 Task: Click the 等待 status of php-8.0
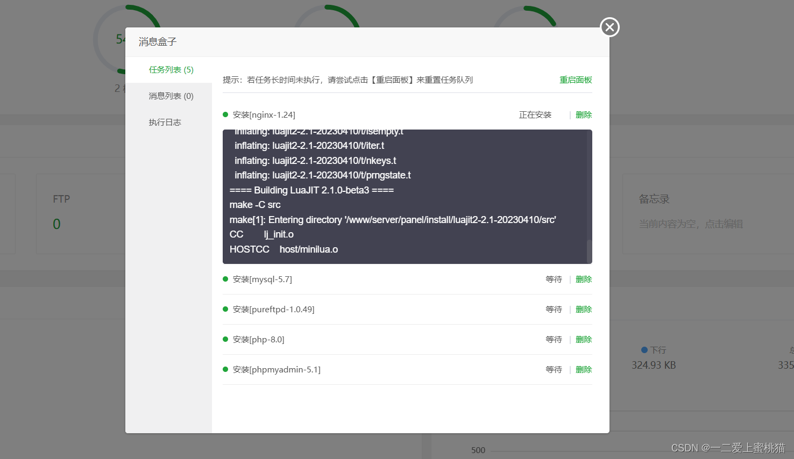pyautogui.click(x=554, y=340)
